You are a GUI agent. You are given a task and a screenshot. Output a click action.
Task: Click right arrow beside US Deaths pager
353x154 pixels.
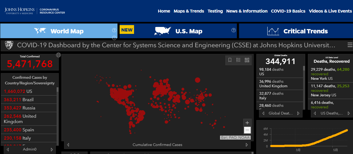pyautogui.click(x=349, y=113)
